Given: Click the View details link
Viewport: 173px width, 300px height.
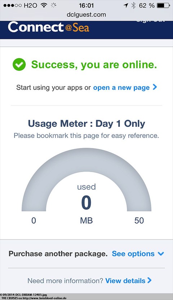Looking at the screenshot, I should point(125,281).
